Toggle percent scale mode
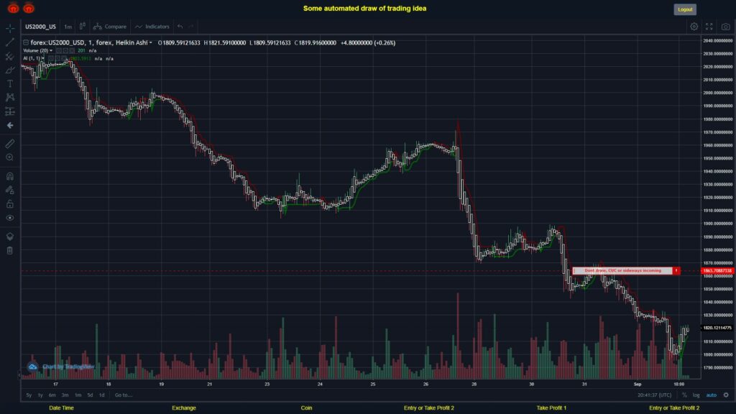Image resolution: width=736 pixels, height=414 pixels. point(684,395)
